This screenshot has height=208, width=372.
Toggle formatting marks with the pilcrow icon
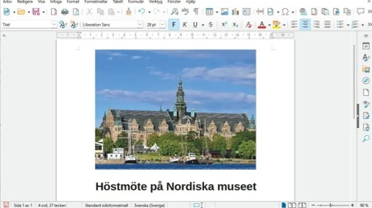click(196, 12)
